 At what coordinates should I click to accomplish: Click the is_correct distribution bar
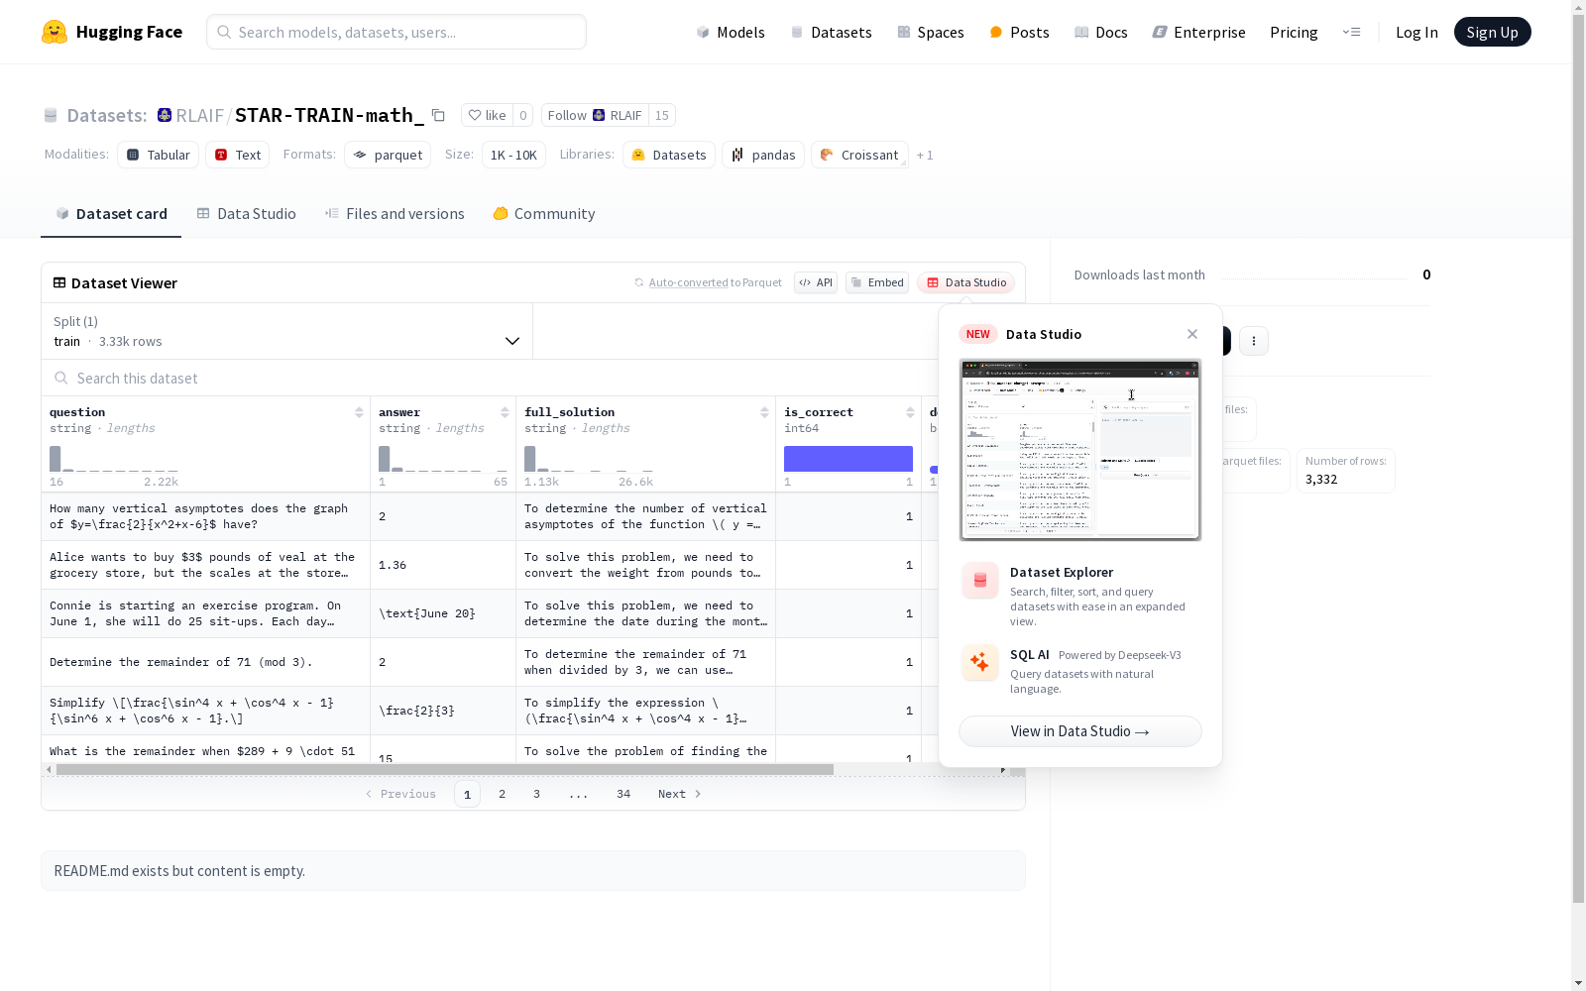point(849,459)
